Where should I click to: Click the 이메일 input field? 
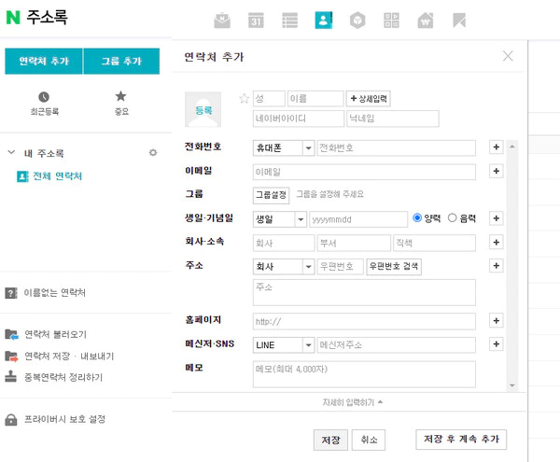[x=364, y=172]
